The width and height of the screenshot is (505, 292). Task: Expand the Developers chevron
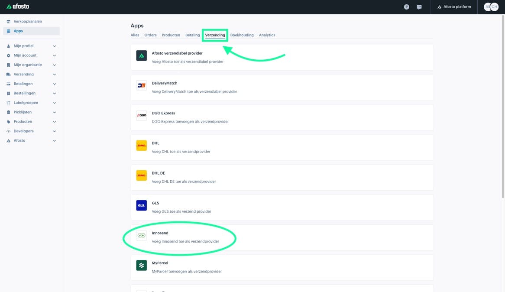[x=55, y=131]
